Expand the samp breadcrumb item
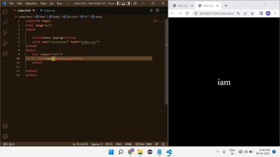Image resolution: width=280 pixels, height=157 pixels. tap(98, 17)
